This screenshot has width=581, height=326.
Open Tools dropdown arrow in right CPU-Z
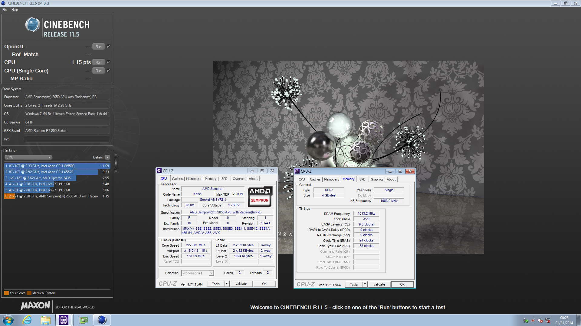tap(365, 284)
